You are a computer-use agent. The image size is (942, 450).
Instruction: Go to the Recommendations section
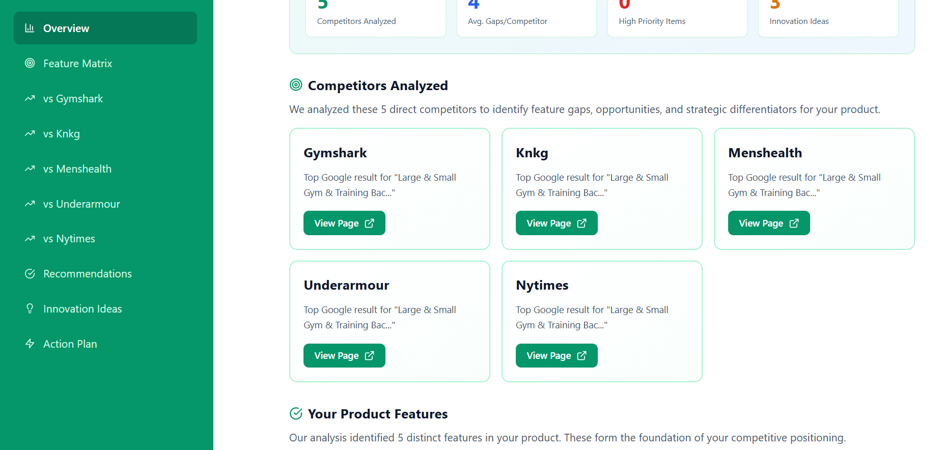pos(87,273)
